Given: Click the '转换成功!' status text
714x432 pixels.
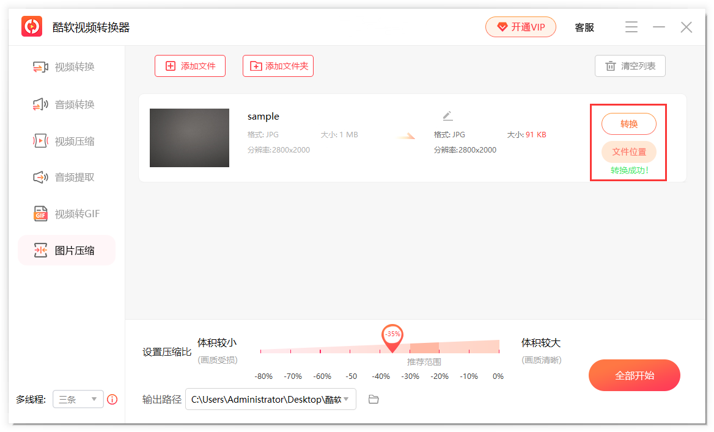Looking at the screenshot, I should coord(629,170).
